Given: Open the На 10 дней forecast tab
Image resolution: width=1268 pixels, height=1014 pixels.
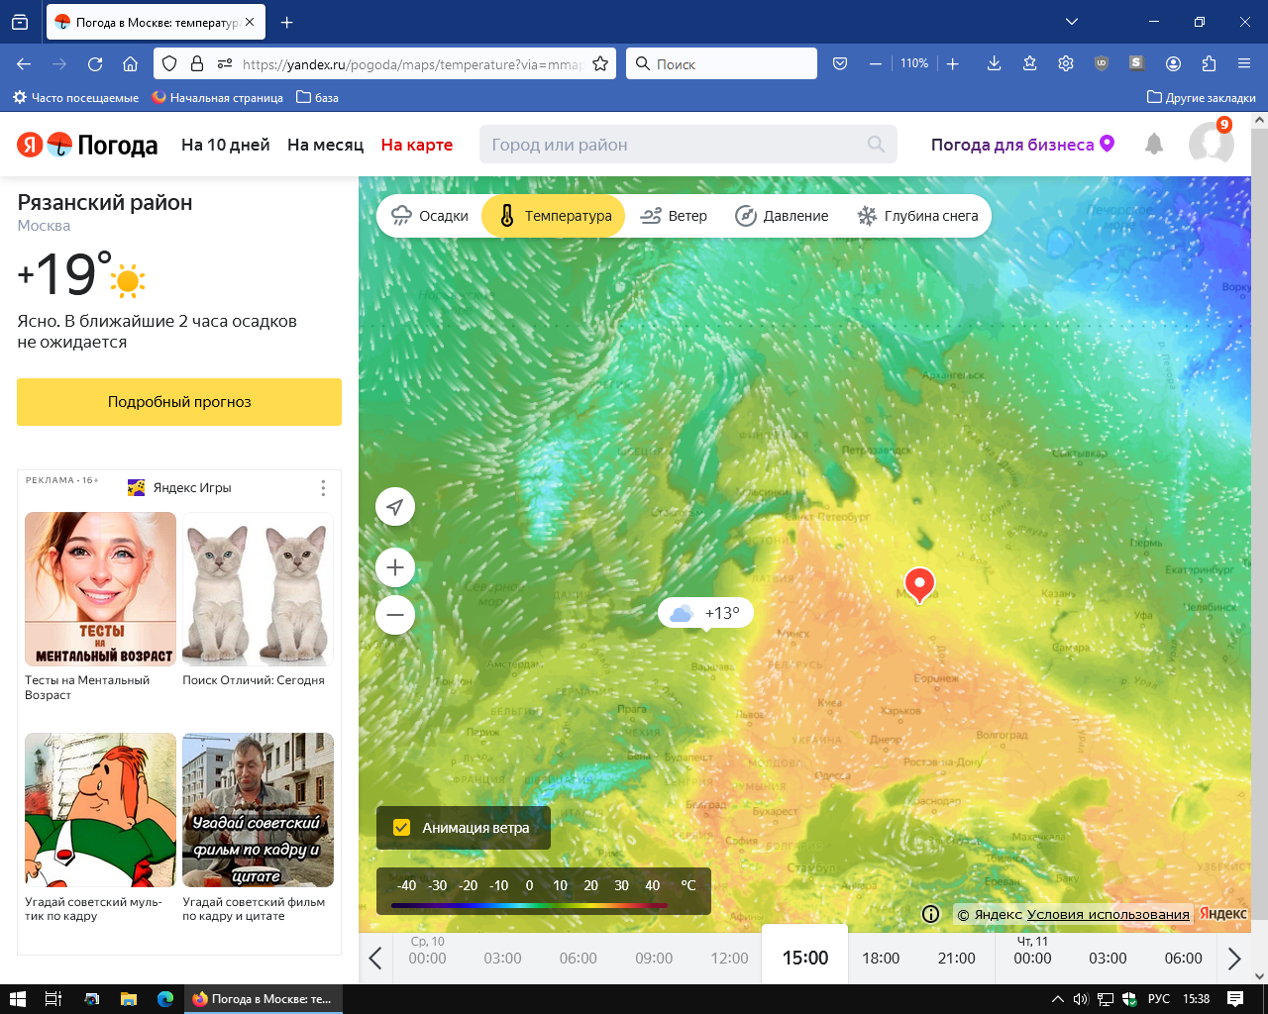Looking at the screenshot, I should tap(226, 145).
